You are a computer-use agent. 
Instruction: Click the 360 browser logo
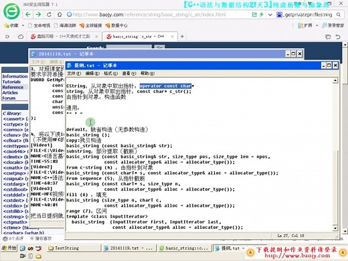tap(11, 11)
